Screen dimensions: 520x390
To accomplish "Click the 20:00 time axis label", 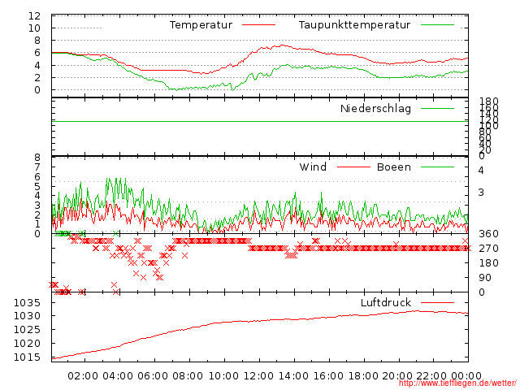I will pyautogui.click(x=397, y=376).
